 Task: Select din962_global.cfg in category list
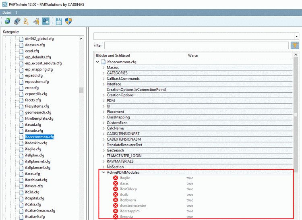tap(39, 39)
